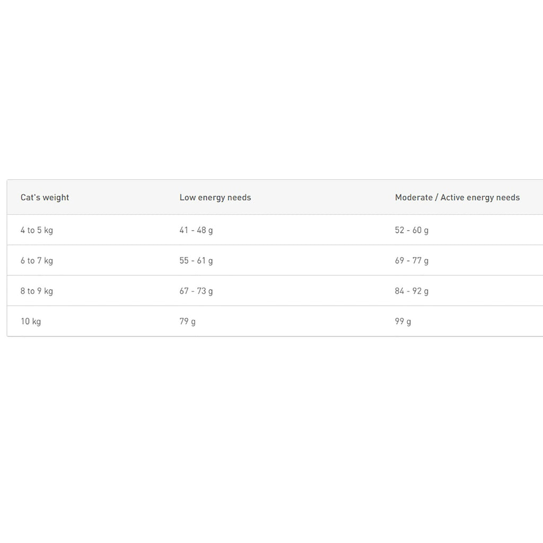Click the "kg" unit in the last row
Image resolution: width=543 pixels, height=543 pixels.
37,321
